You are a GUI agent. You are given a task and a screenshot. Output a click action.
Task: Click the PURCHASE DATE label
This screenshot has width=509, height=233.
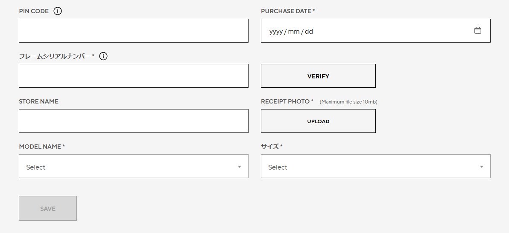click(288, 11)
